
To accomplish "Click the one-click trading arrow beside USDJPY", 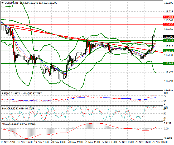I will pyautogui.click(x=2, y=3).
